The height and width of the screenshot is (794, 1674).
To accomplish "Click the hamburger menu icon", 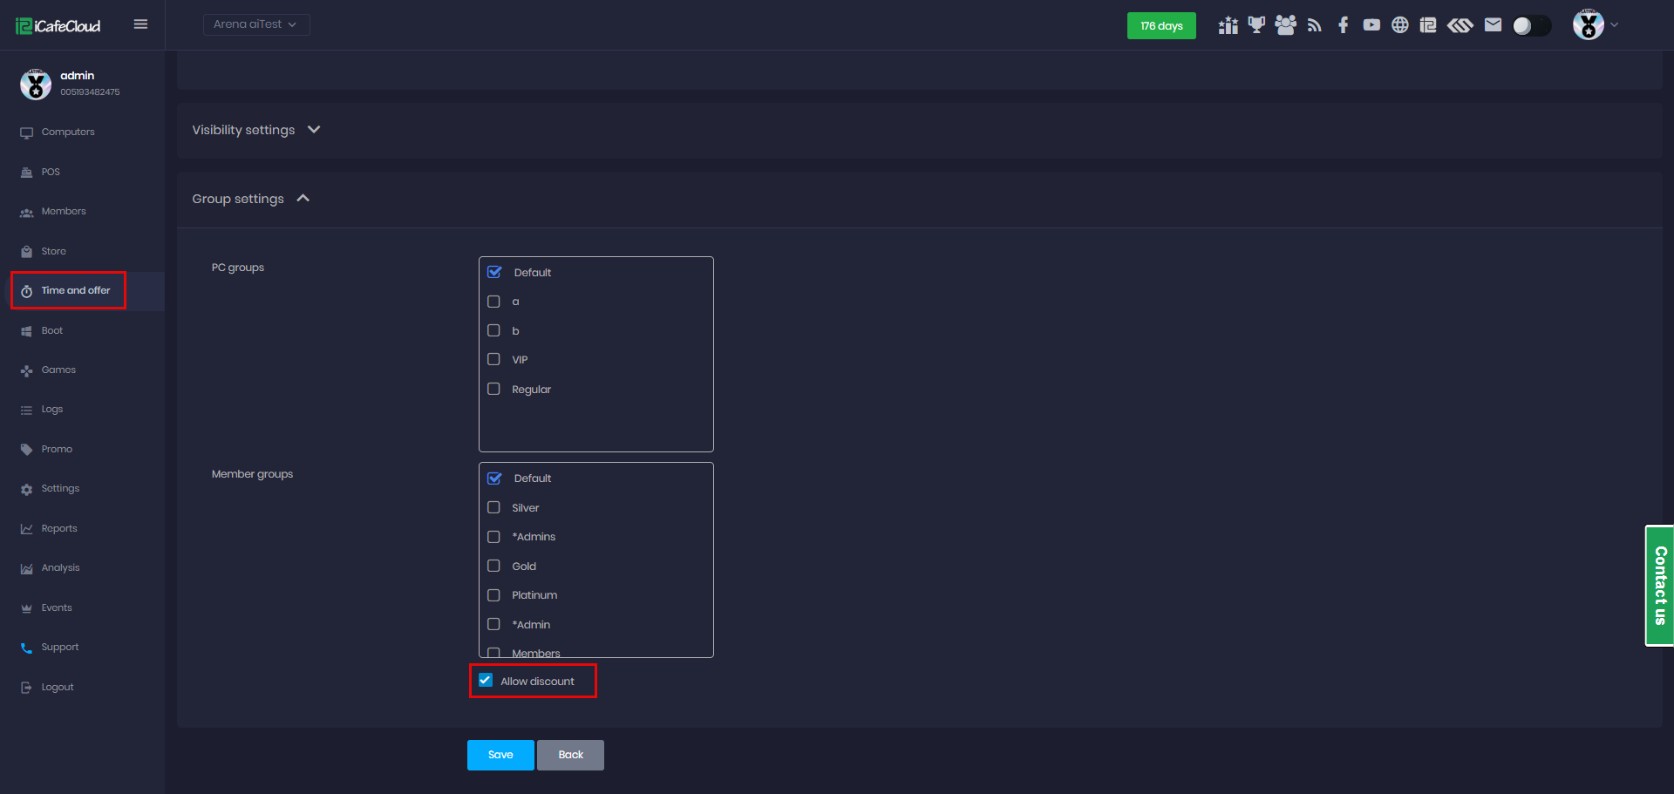I will 140,24.
